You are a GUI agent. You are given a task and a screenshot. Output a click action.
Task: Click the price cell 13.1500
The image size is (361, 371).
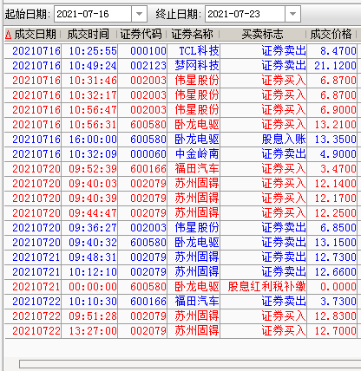(x=332, y=243)
